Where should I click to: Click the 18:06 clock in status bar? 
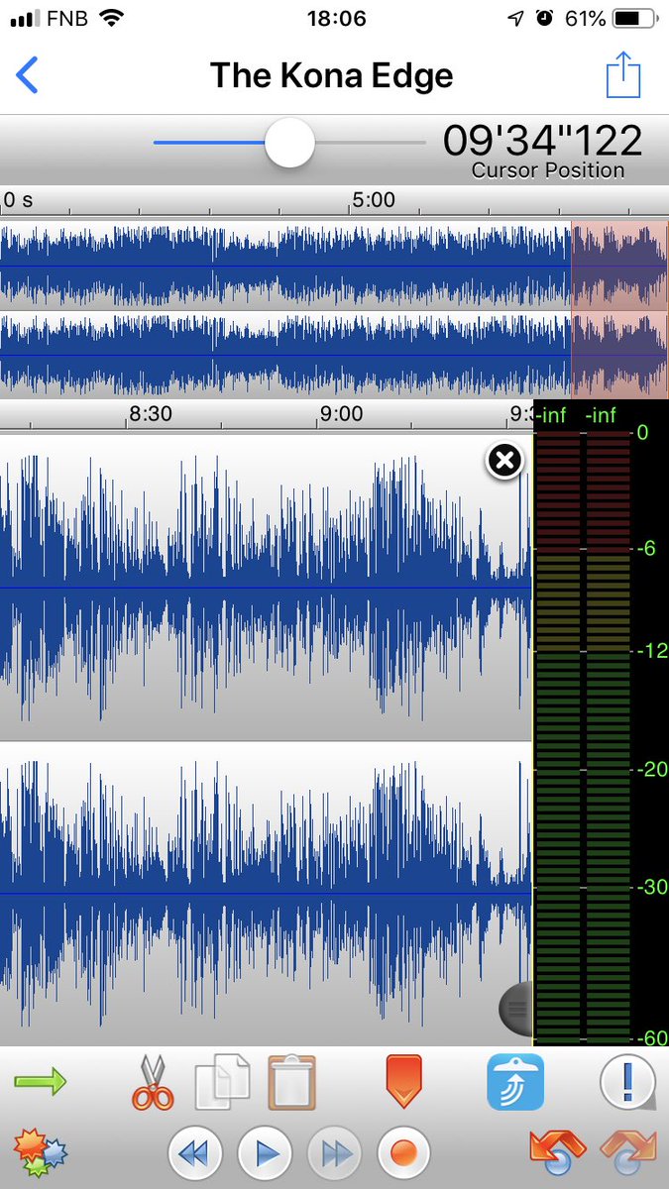click(336, 19)
